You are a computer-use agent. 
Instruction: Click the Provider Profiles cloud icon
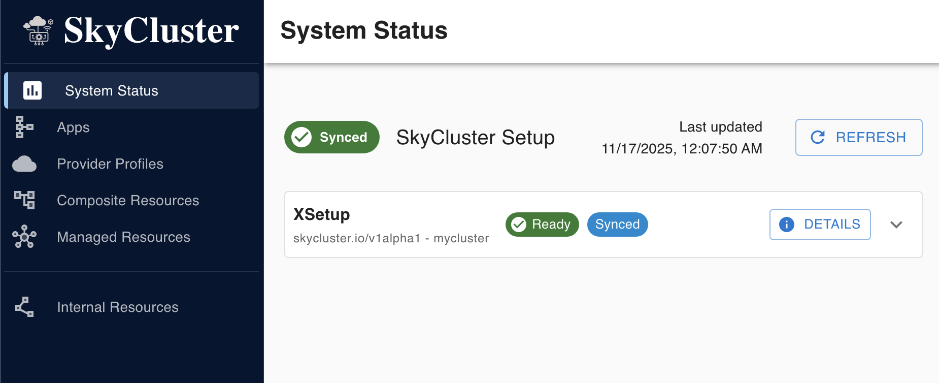(x=24, y=164)
